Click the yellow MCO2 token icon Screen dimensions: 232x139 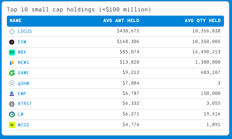[12, 125]
